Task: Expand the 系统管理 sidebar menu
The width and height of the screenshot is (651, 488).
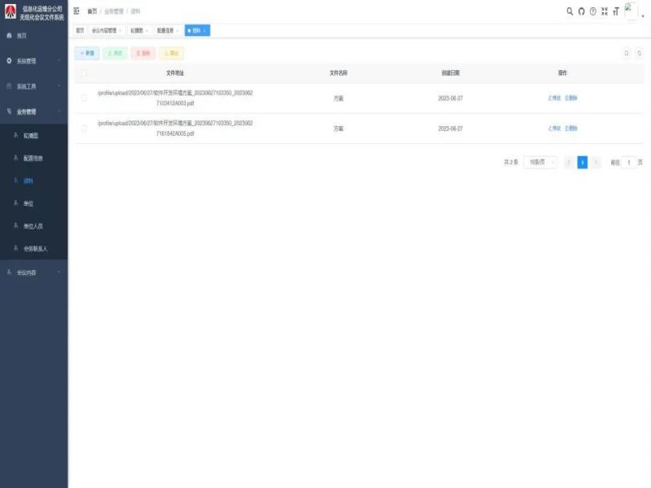Action: click(33, 61)
